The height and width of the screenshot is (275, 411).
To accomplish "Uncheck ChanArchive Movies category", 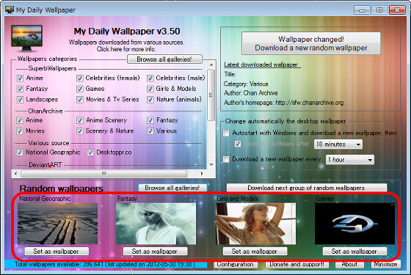I will (20, 131).
